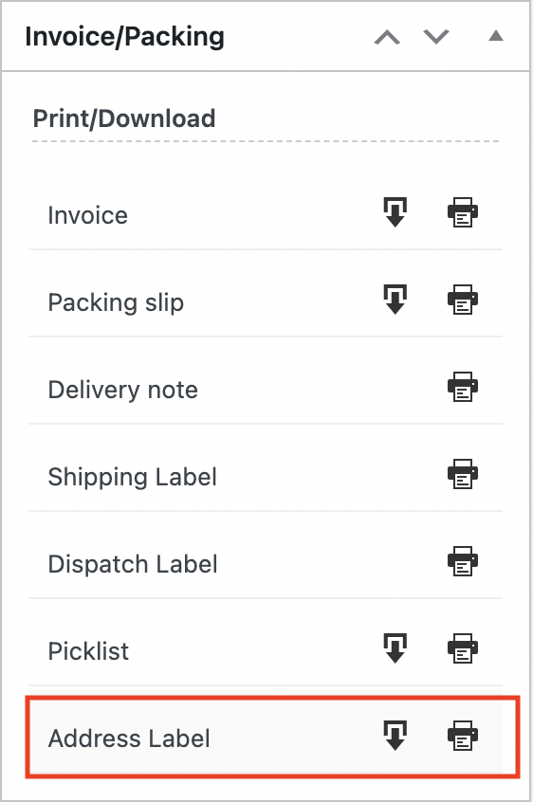Image resolution: width=533 pixels, height=802 pixels.
Task: Click the Print/Download section heading
Action: pos(124,118)
